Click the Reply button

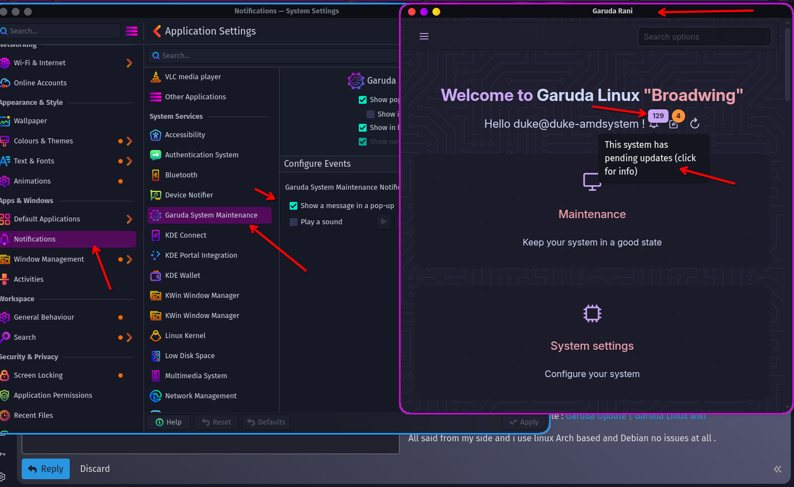tap(46, 469)
